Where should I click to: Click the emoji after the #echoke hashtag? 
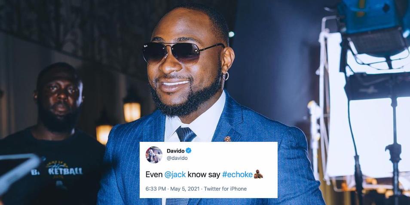click(x=258, y=174)
